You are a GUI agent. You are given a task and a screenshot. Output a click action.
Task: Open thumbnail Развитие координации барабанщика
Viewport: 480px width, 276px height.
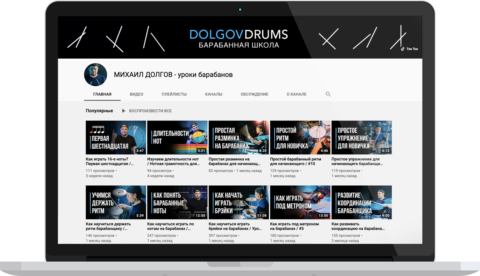coord(361,202)
